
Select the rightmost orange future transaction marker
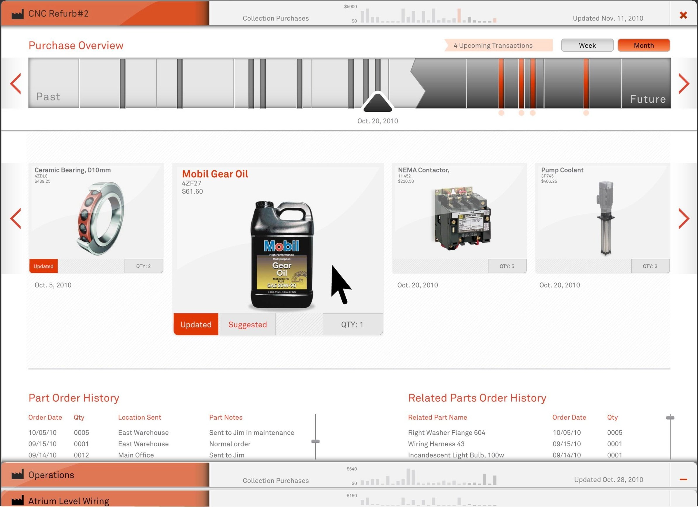point(586,83)
